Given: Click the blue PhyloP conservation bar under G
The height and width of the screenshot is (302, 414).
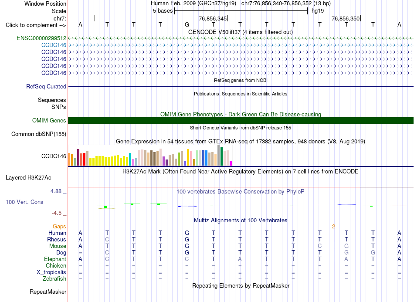Looking at the screenshot, I should pyautogui.click(x=187, y=206).
